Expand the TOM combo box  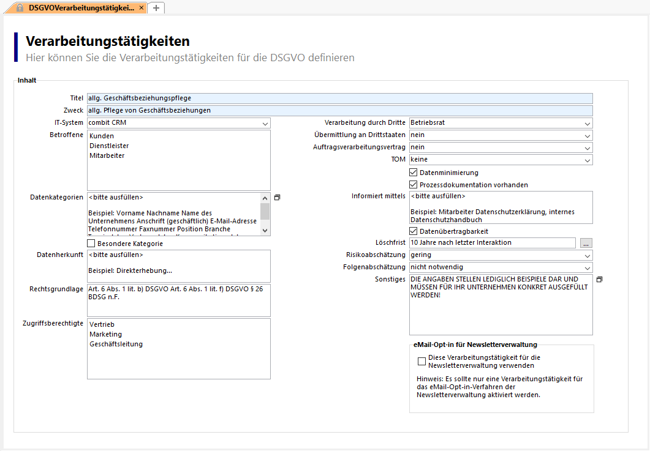587,160
